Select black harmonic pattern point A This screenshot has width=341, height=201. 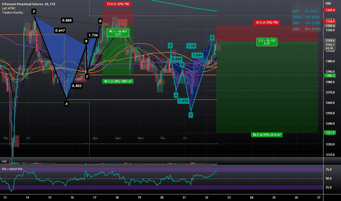(x=66, y=104)
